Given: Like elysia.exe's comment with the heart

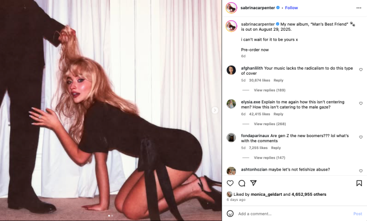Looking at the screenshot, I should click(x=361, y=103).
